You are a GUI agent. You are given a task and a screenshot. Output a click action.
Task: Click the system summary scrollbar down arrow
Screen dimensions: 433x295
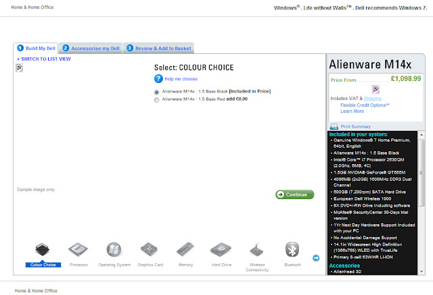pyautogui.click(x=421, y=271)
